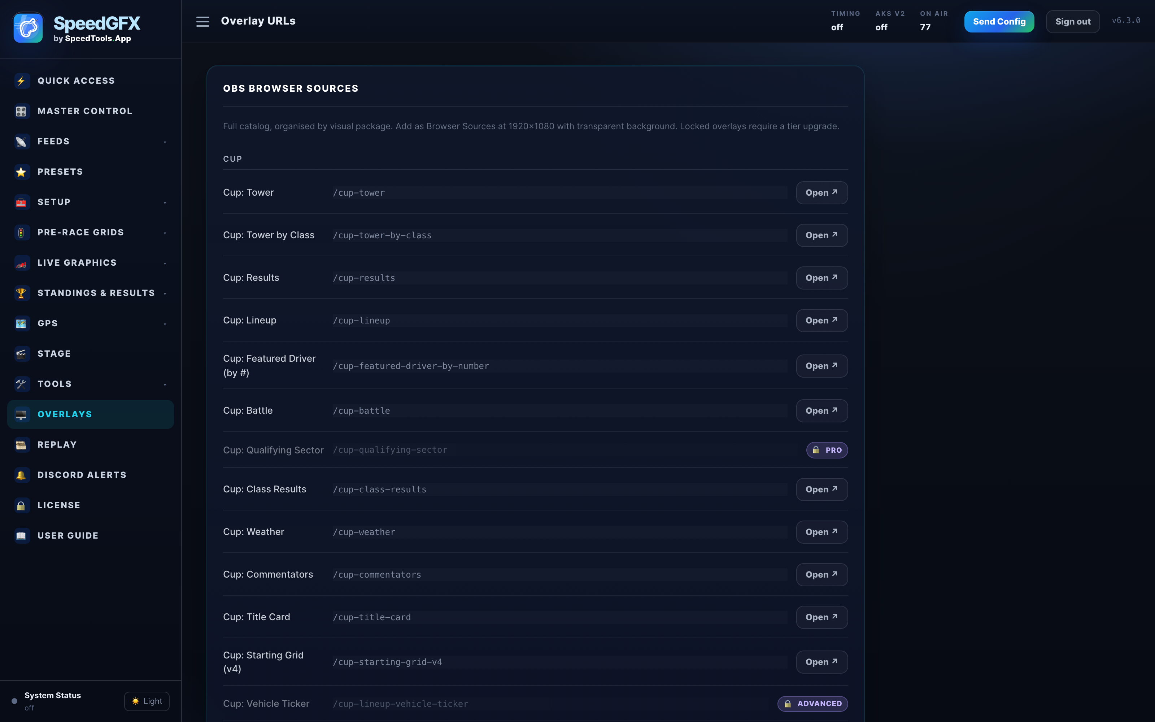Click the /cup-weather URL text
The height and width of the screenshot is (722, 1155).
[364, 532]
